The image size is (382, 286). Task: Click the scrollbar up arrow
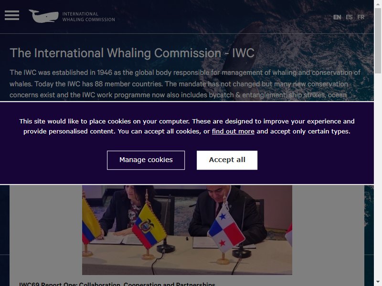tap(378, 3)
